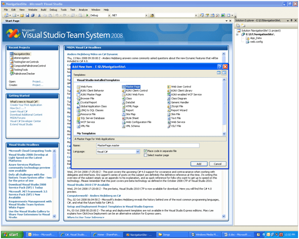Pick the Web User Control template
299x239 pixels.
click(x=180, y=87)
